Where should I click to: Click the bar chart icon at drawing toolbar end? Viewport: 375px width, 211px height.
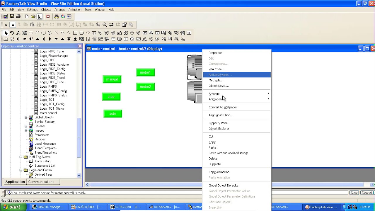(x=189, y=33)
